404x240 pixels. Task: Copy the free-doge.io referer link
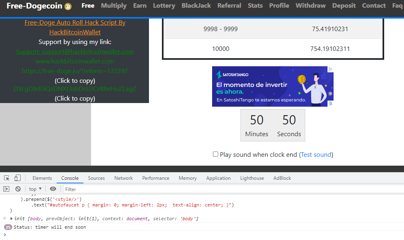(x=75, y=71)
